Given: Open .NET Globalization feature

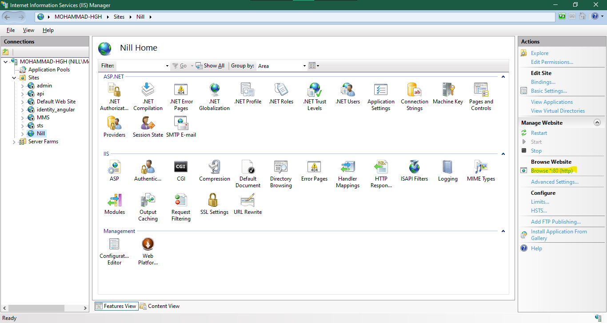Looking at the screenshot, I should coord(215,97).
